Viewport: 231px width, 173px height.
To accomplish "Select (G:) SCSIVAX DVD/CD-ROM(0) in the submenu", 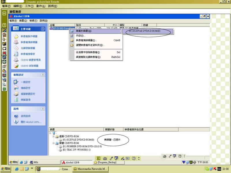I will [x=148, y=31].
